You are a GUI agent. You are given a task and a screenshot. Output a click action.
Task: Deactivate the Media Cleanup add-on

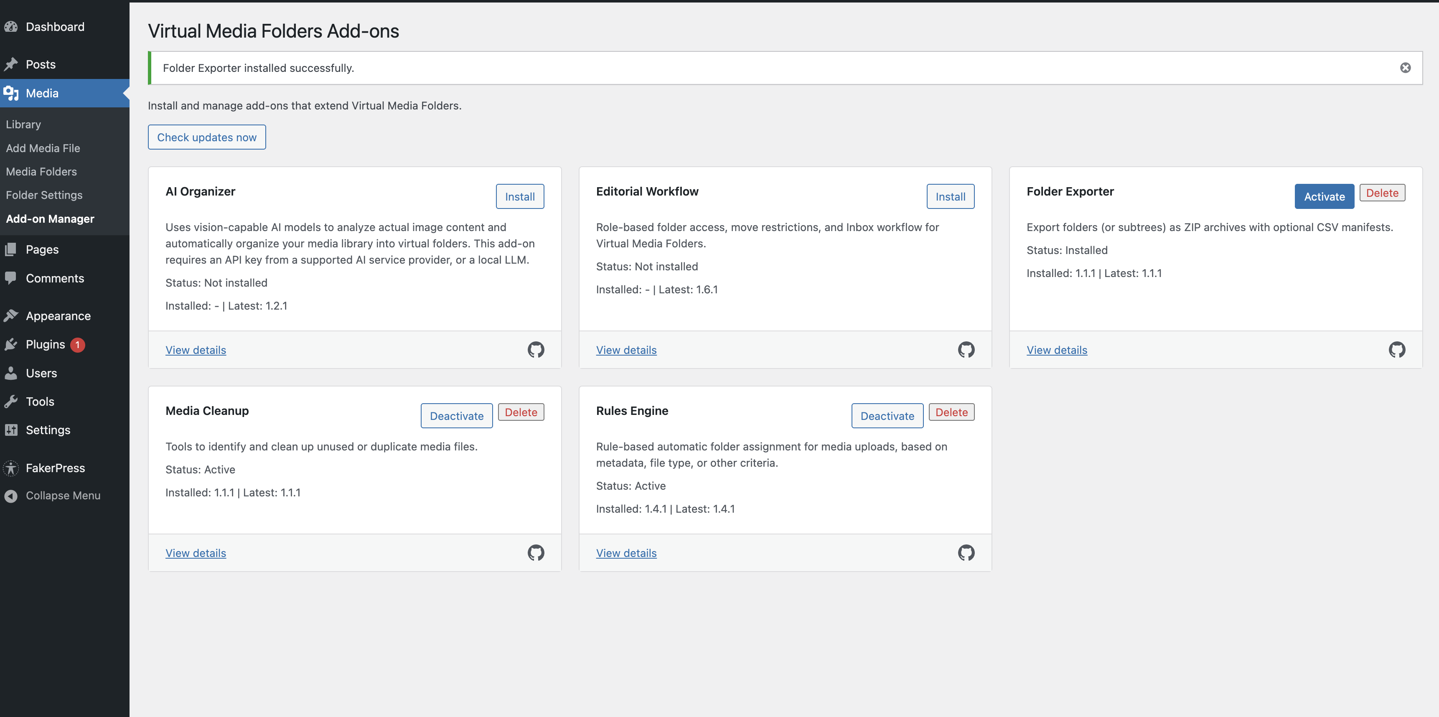coord(456,416)
